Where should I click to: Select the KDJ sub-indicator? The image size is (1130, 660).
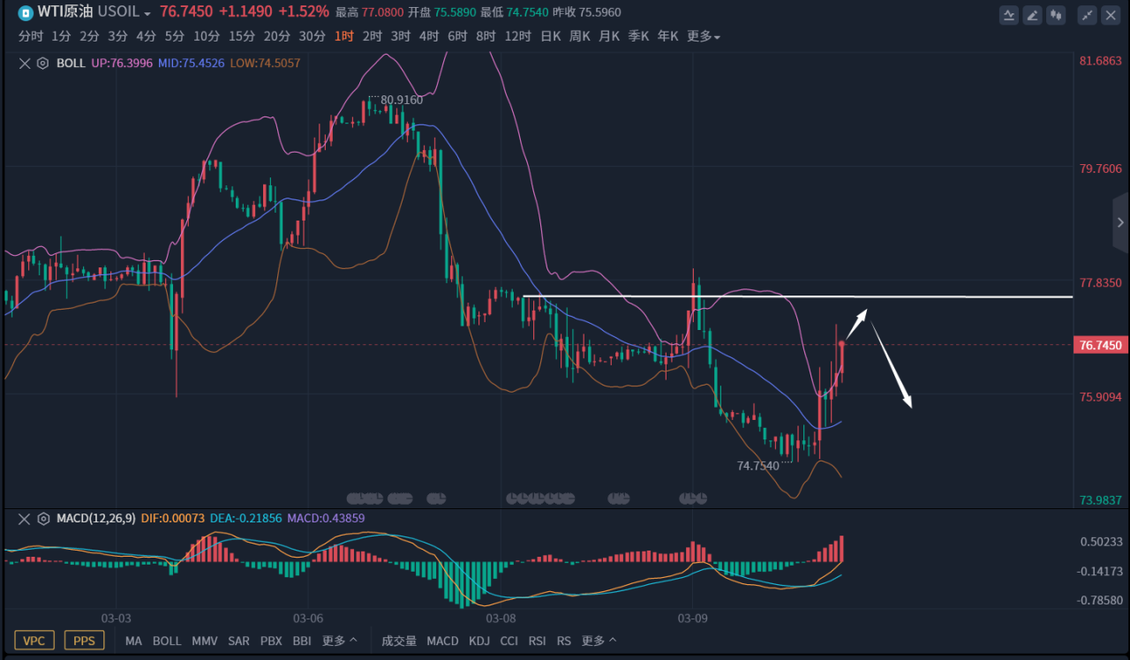[479, 641]
